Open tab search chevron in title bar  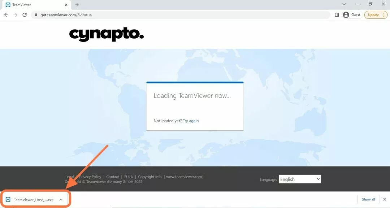pos(344,4)
